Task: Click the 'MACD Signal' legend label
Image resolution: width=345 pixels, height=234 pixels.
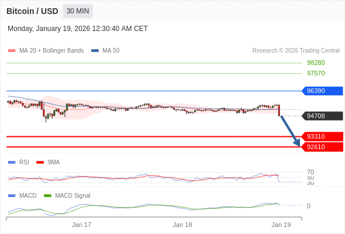Action: pos(73,196)
